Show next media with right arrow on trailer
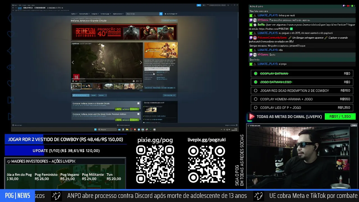Screen dimensions: 359x202 point(141,62)
